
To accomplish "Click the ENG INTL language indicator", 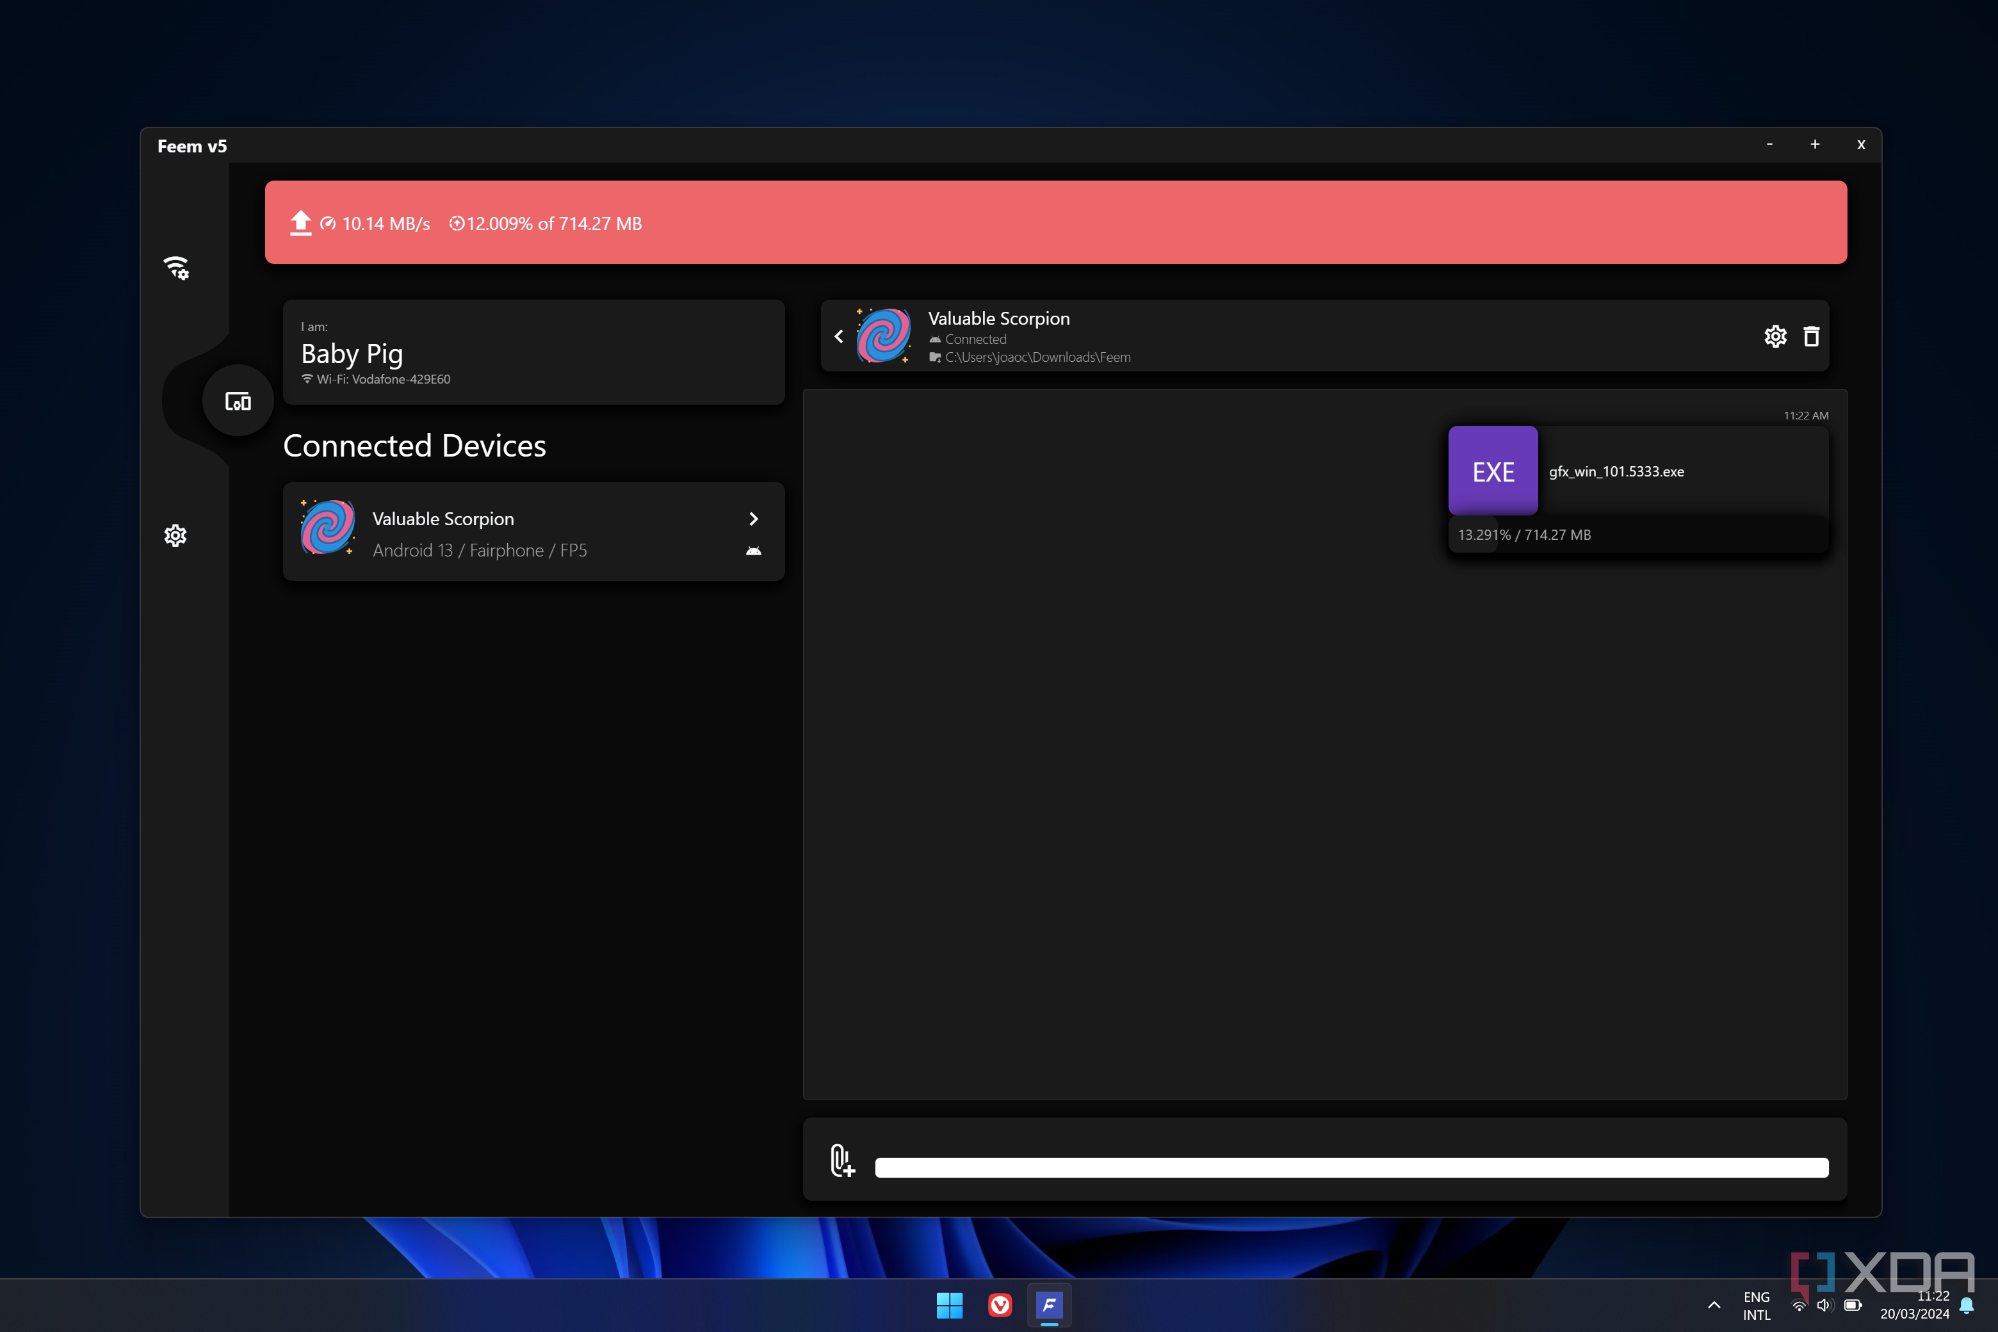I will 1756,1306.
